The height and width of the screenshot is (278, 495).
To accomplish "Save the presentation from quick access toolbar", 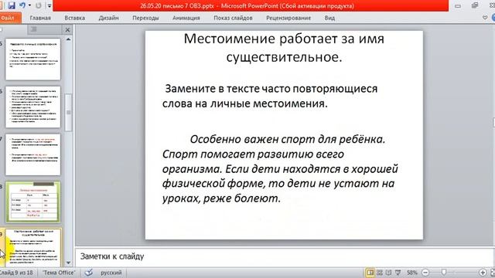I will point(12,5).
